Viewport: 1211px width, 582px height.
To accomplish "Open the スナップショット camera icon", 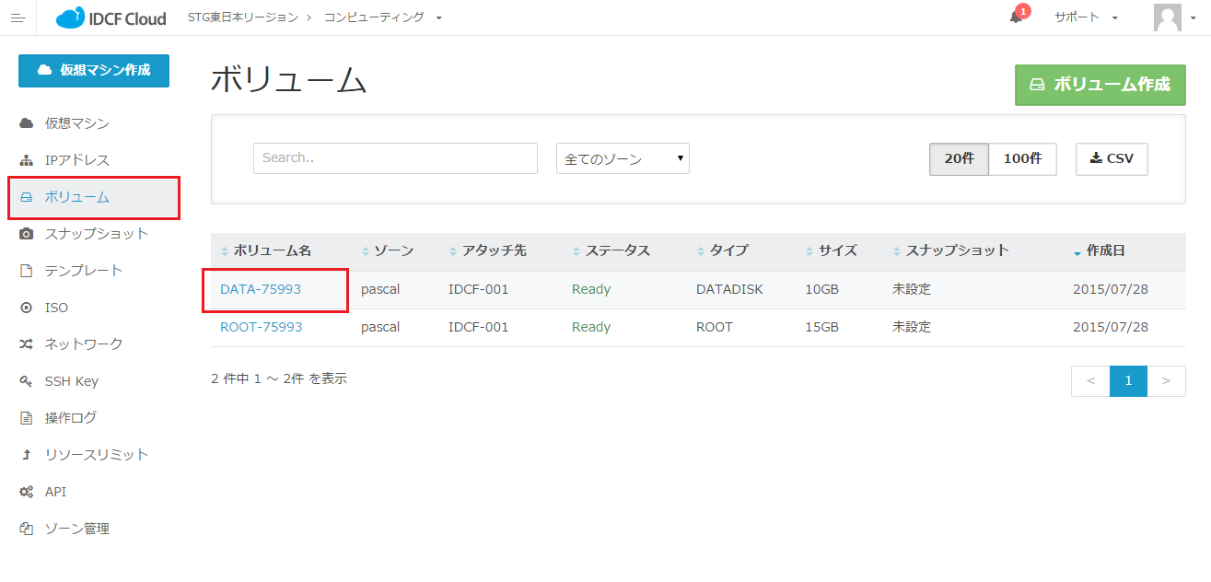I will [27, 234].
